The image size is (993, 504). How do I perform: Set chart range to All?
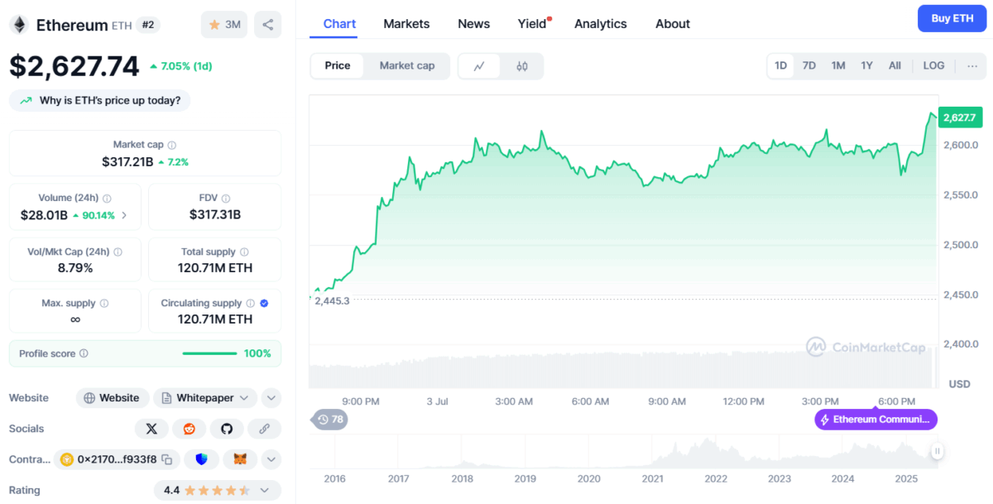click(895, 65)
